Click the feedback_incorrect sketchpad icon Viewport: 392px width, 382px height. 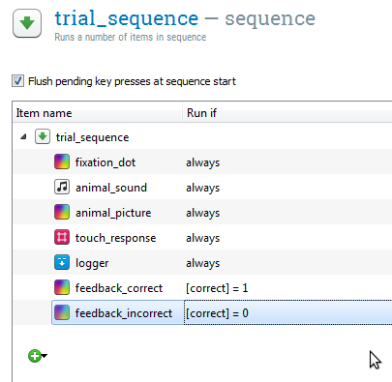point(62,312)
